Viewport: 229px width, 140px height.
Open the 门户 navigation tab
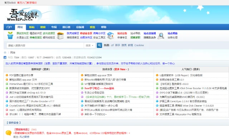coord(9,27)
